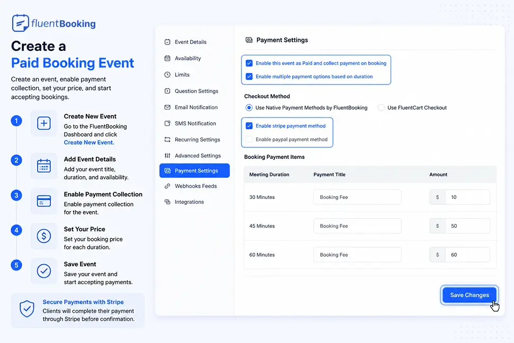Select Use Native Payment Methods radio button
The height and width of the screenshot is (343, 514).
(x=249, y=107)
